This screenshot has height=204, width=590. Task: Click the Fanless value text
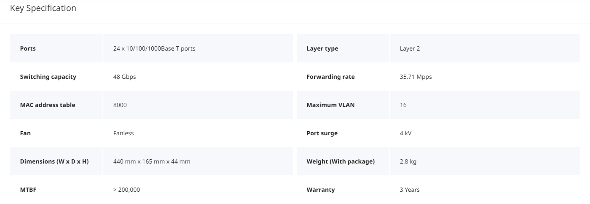(x=123, y=133)
